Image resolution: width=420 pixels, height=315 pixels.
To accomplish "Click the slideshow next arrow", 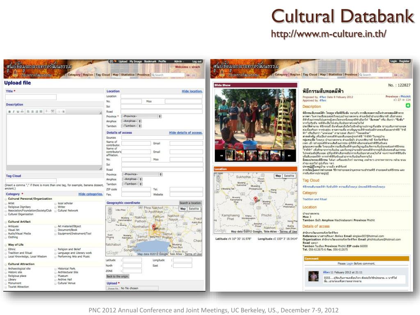I will tap(289, 155).
